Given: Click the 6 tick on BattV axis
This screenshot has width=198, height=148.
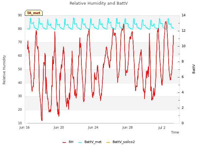Looking at the screenshot, I should point(183,77).
